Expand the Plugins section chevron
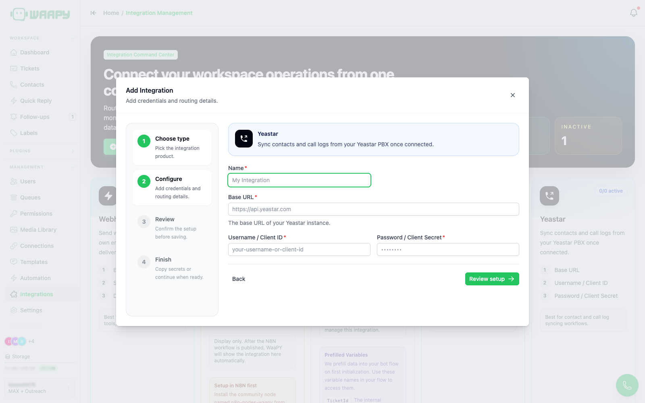This screenshot has width=645, height=403. point(73,151)
